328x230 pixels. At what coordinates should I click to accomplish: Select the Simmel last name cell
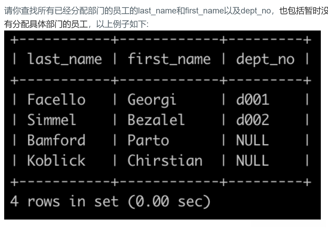coord(52,120)
